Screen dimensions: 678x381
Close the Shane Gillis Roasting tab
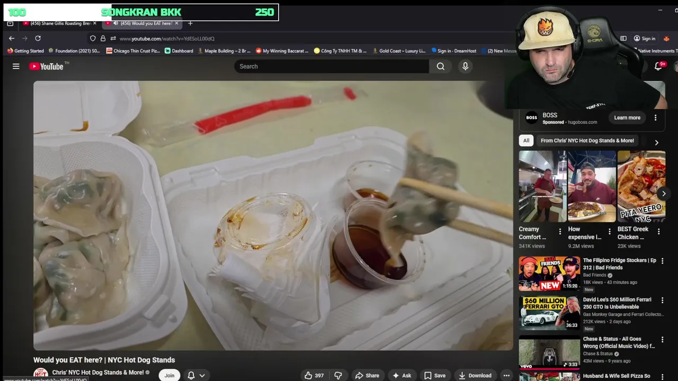point(95,23)
